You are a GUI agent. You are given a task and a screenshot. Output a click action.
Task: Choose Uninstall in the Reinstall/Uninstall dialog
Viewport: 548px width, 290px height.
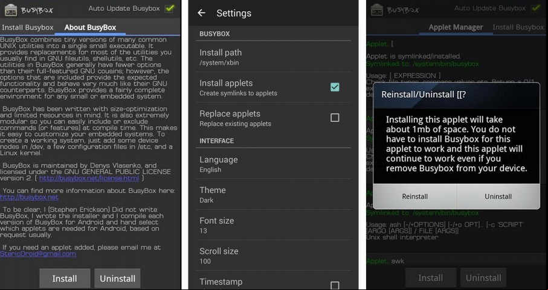coord(498,196)
